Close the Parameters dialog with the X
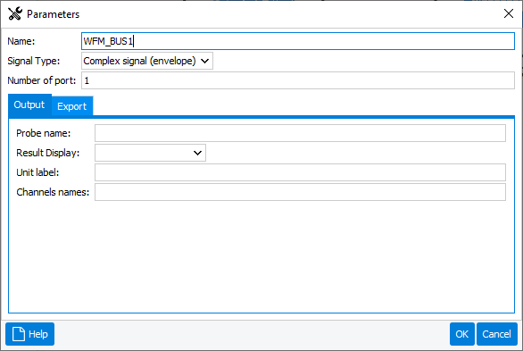The height and width of the screenshot is (351, 523). coord(509,13)
